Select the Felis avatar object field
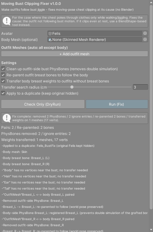The image size is (153, 232). [98, 34]
